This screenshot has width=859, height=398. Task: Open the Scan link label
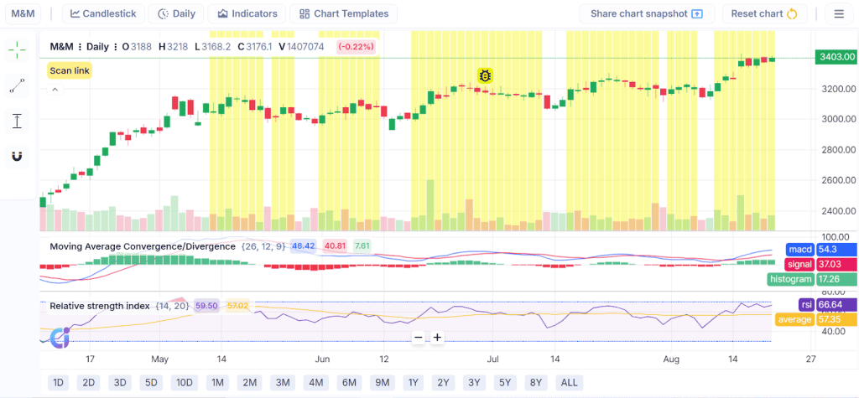(x=69, y=70)
